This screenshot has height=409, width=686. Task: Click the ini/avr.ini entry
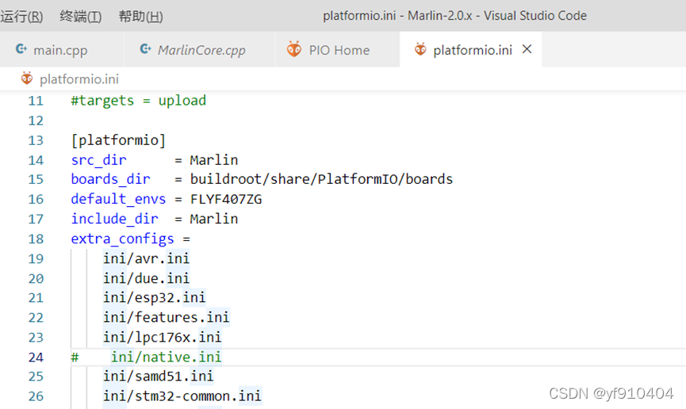pos(146,258)
